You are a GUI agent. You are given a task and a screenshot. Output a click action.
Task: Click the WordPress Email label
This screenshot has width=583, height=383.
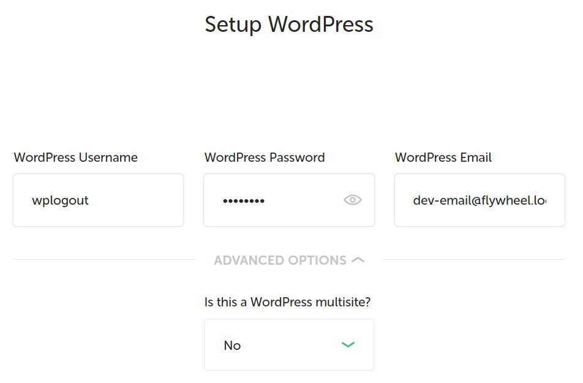click(443, 157)
